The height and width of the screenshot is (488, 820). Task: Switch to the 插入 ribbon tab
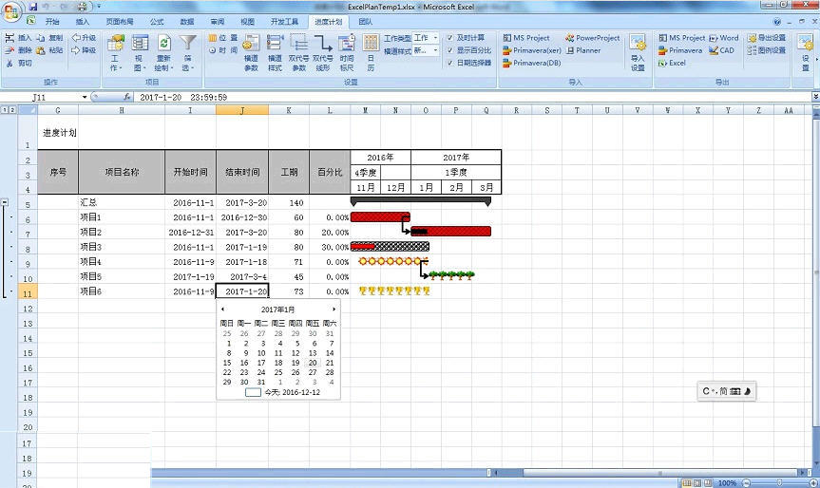[83, 22]
